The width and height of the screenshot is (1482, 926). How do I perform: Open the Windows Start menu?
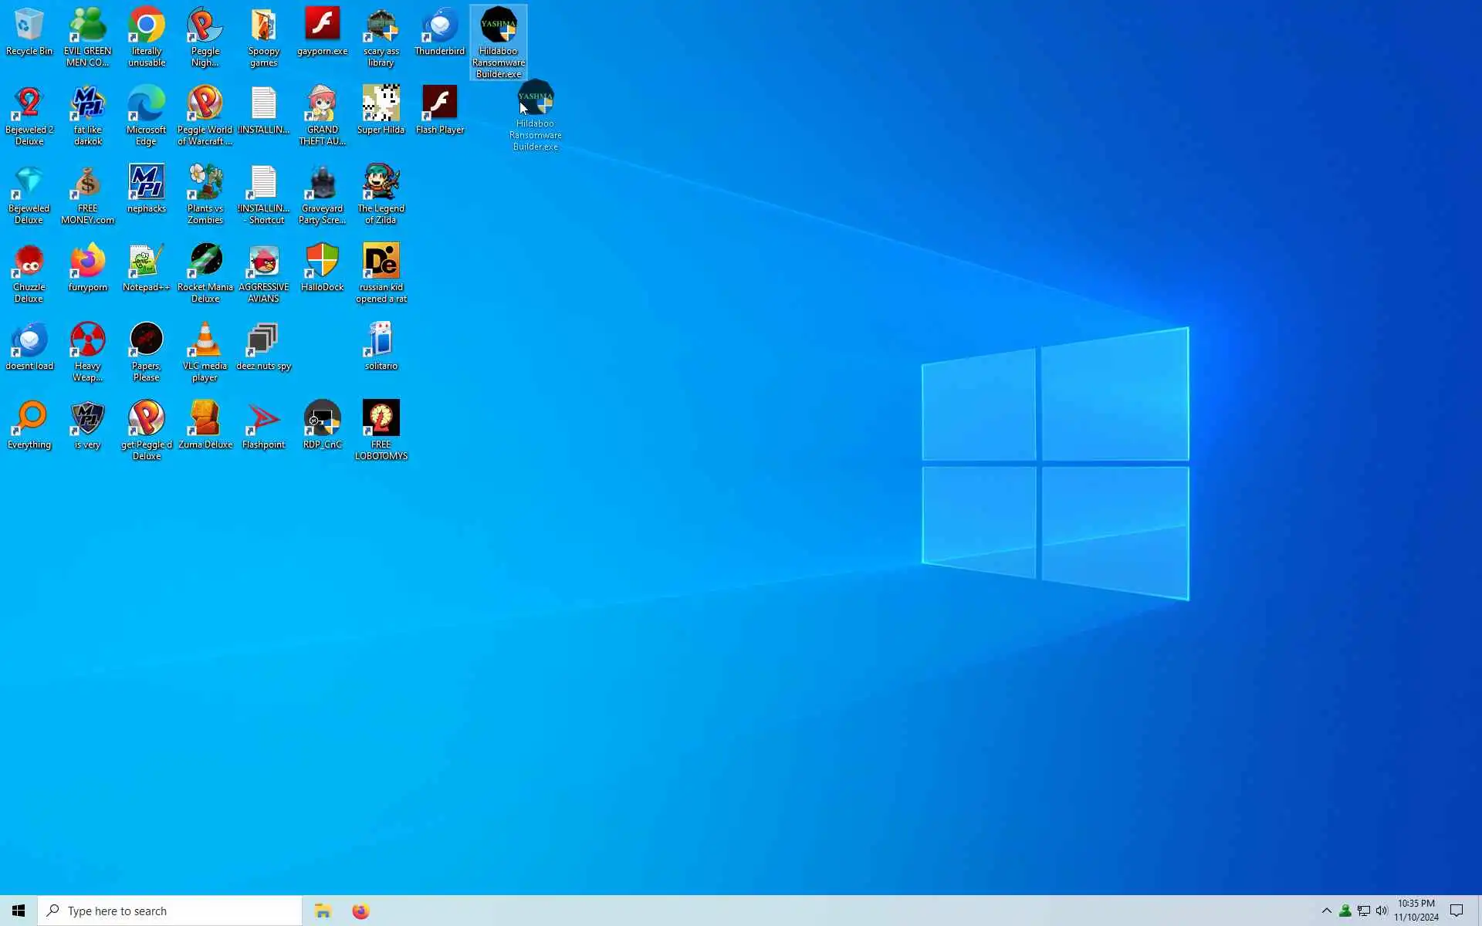19,911
